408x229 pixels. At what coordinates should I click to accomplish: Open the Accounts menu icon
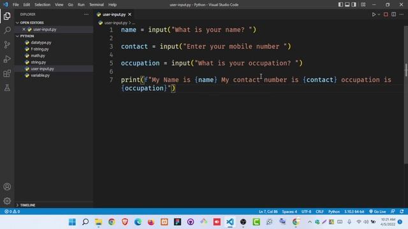(7, 186)
